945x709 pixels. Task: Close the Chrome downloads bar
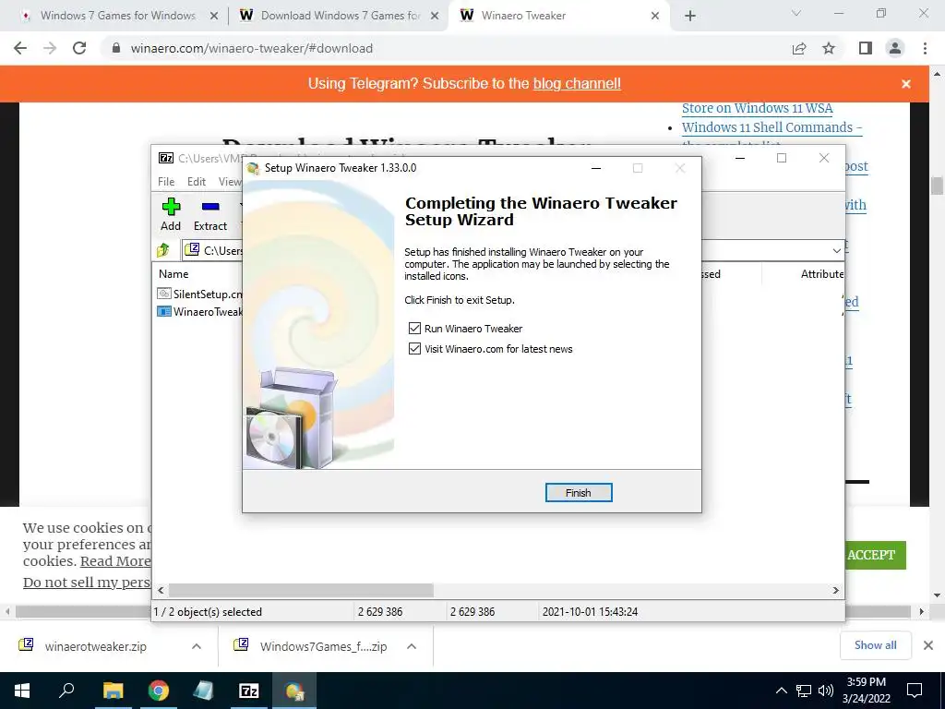pos(928,645)
